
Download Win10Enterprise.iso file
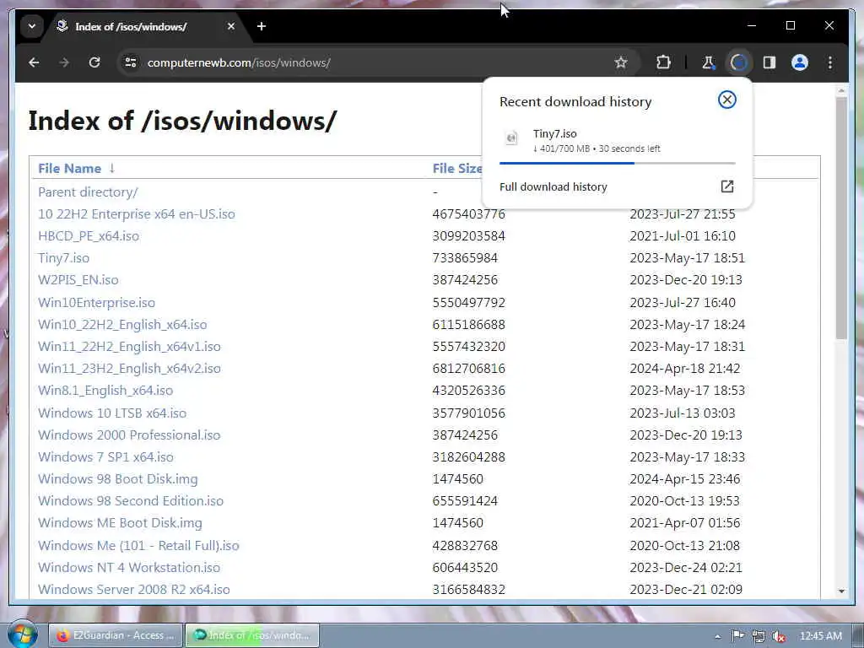pyautogui.click(x=96, y=303)
